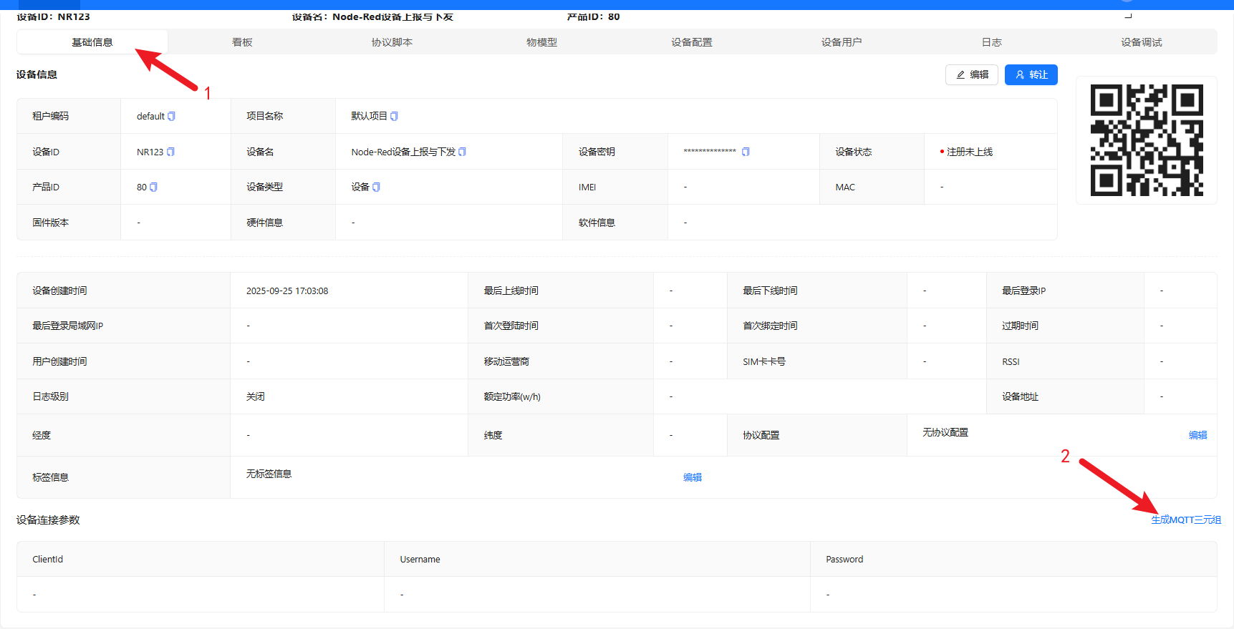This screenshot has width=1234, height=629.
Task: Open the 协议脚本 tab
Action: (392, 42)
